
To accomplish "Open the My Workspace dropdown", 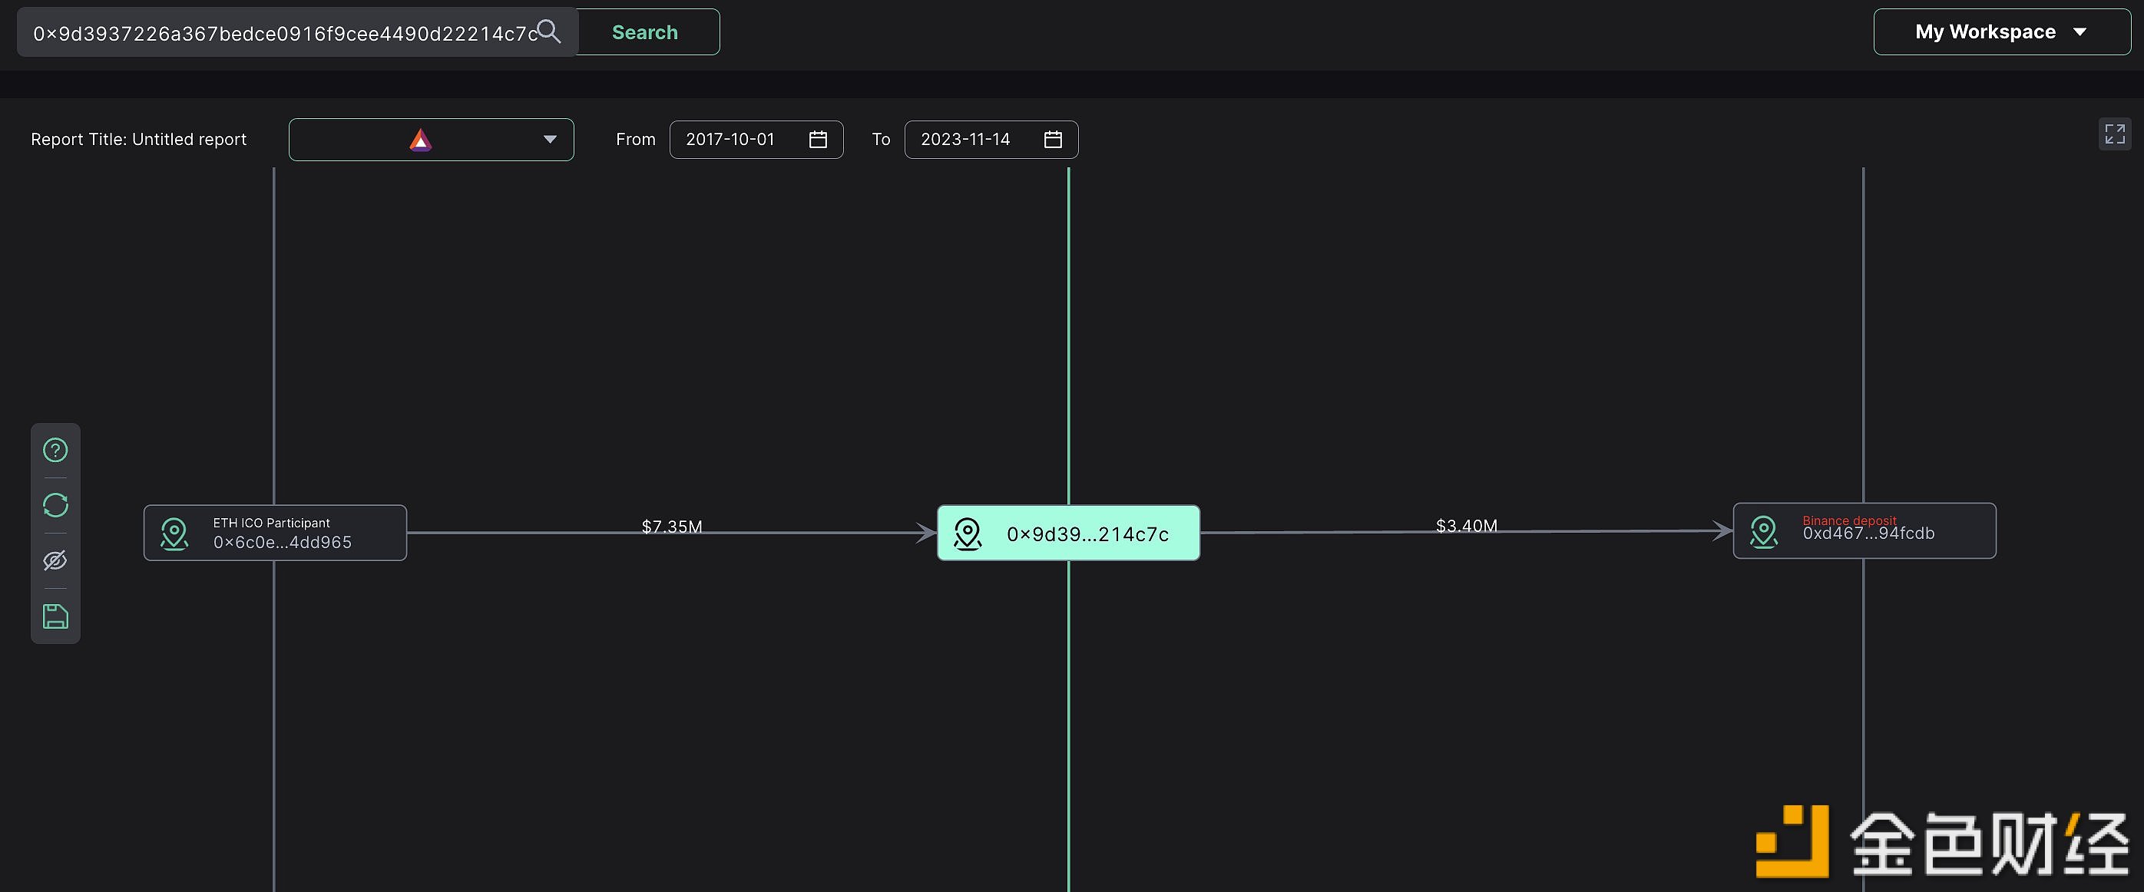I will tap(2001, 32).
